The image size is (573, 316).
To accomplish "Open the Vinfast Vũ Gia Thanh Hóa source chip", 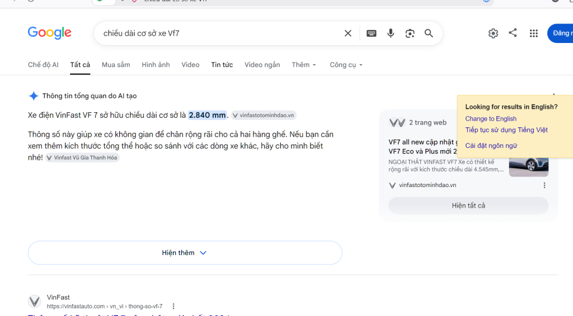I will pos(82,157).
